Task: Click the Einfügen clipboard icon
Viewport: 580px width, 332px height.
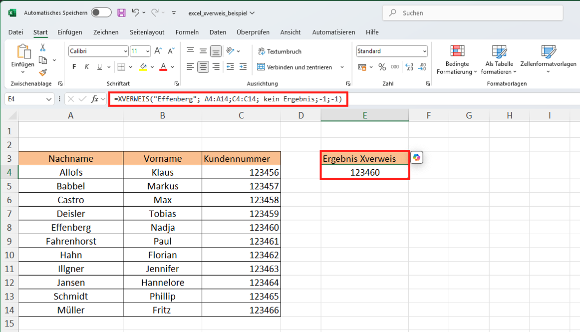Action: coord(23,51)
